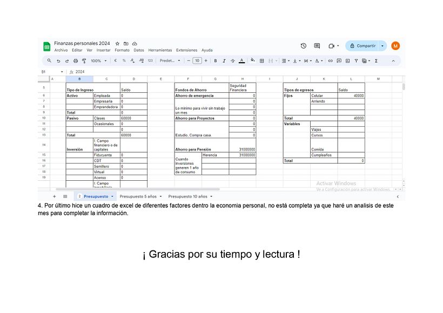Open the zoom level dropdown at 100%

pyautogui.click(x=97, y=60)
